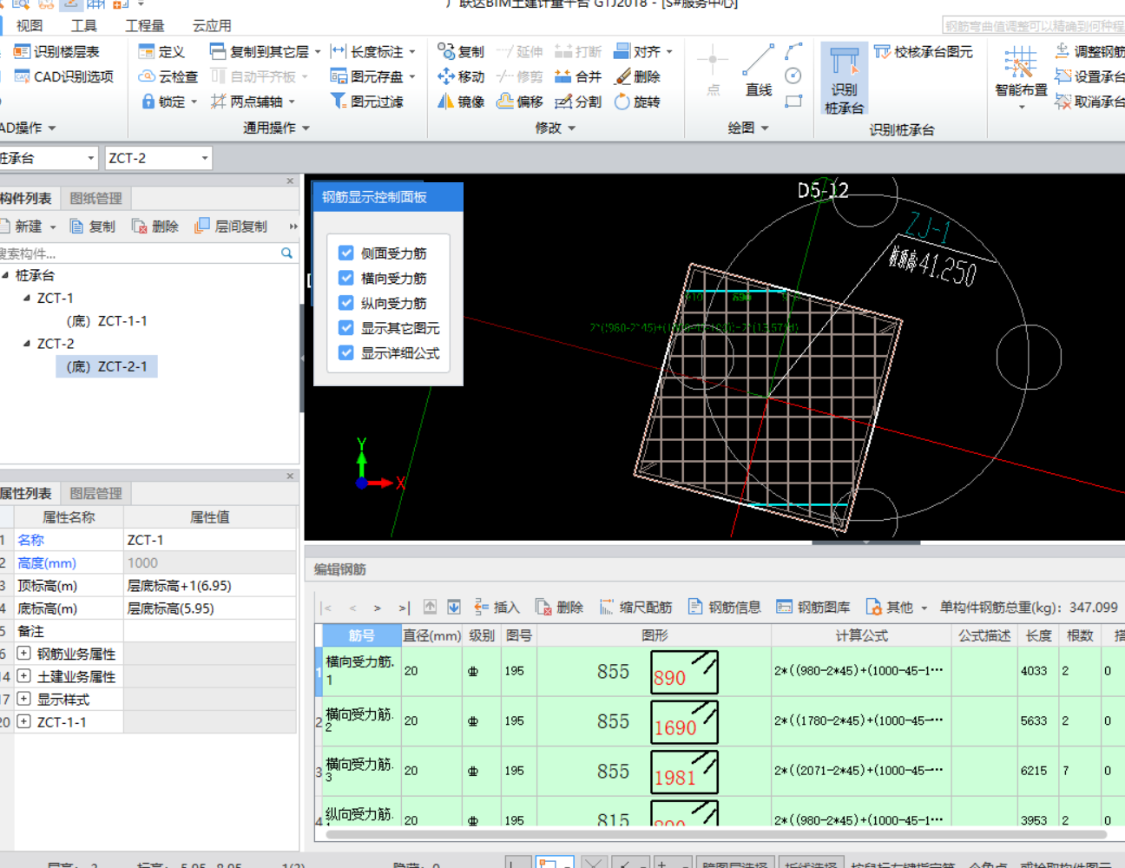Expand 显示样式 property group

pyautogui.click(x=24, y=698)
